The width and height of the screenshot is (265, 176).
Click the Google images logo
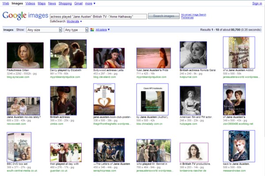coord(25,15)
